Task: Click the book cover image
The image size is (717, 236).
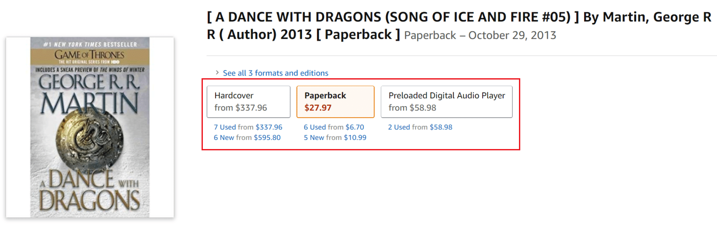Action: tap(90, 127)
